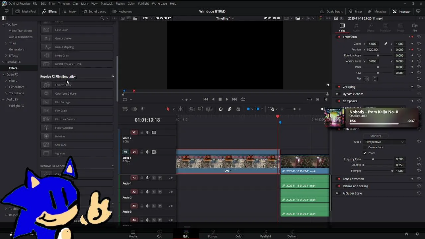The width and height of the screenshot is (425, 239).
Task: Select the NVIDIA RTX Video HDR effect
Action: 77,64
